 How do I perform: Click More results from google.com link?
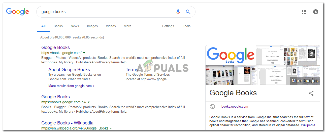coord(71,86)
